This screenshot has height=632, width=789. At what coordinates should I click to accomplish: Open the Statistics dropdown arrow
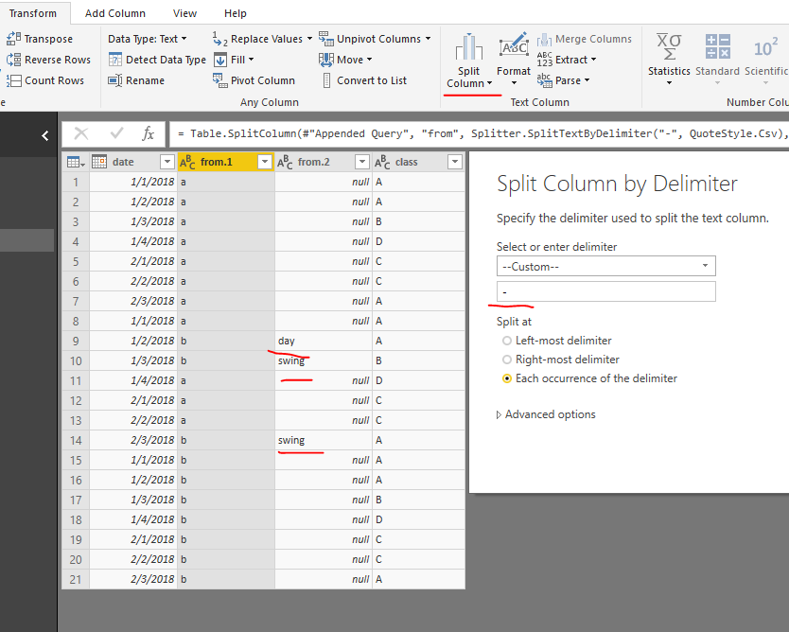[669, 83]
